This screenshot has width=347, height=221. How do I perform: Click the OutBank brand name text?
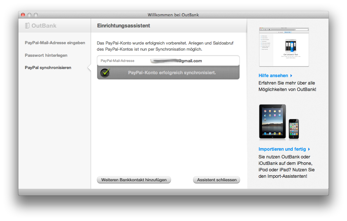tap(44, 26)
